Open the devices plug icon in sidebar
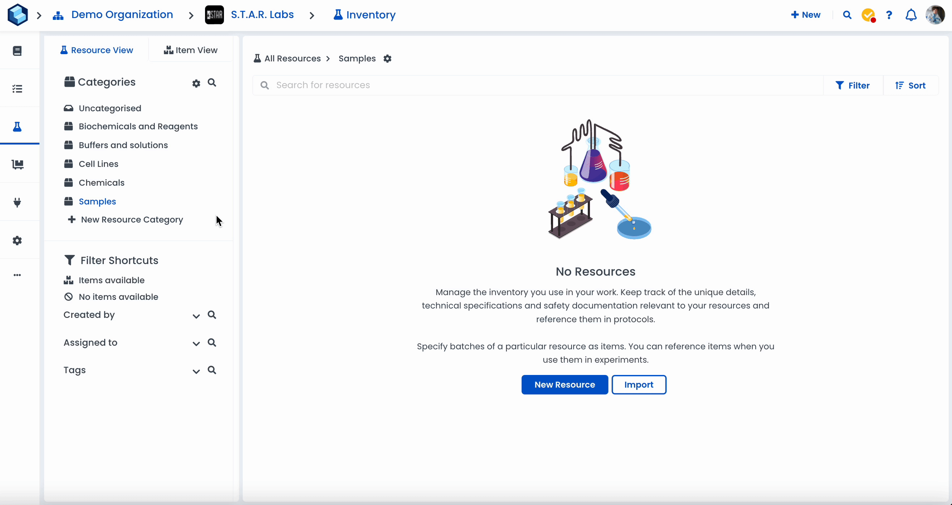The height and width of the screenshot is (505, 952). click(x=17, y=202)
